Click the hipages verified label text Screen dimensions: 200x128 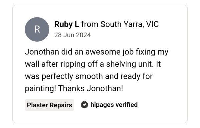[x=114, y=105]
